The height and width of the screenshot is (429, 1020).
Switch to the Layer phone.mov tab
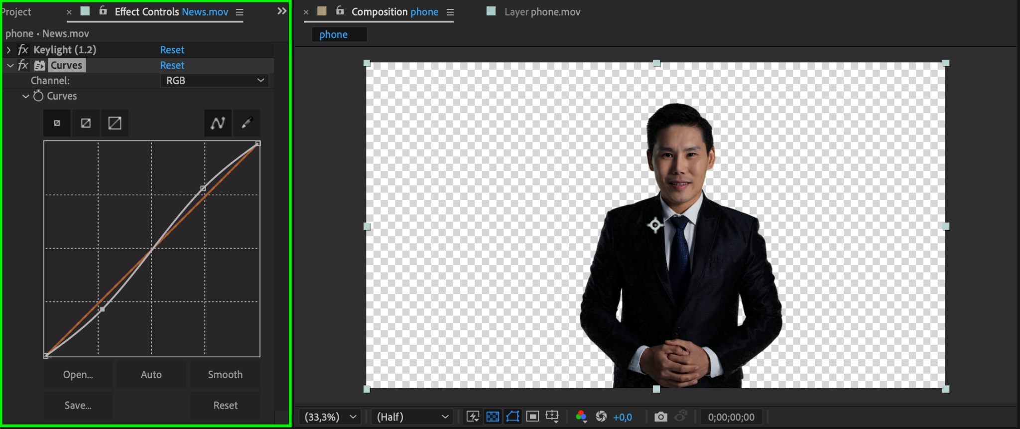pos(542,12)
